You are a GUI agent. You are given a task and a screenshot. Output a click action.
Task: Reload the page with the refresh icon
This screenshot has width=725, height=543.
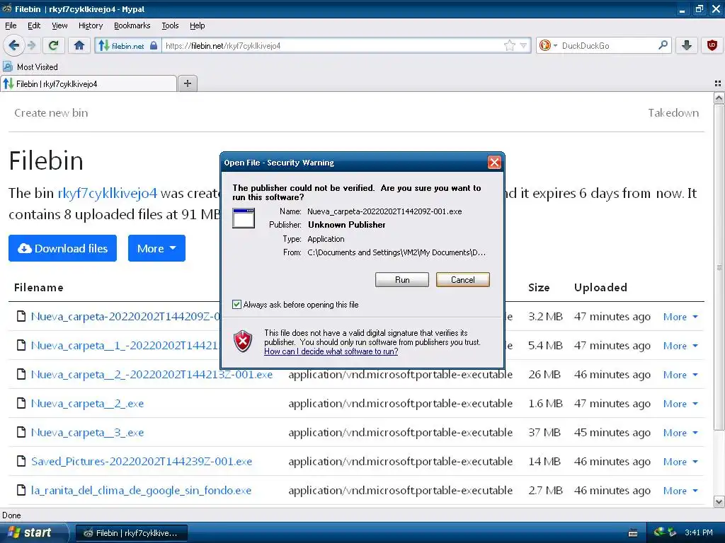(54, 45)
